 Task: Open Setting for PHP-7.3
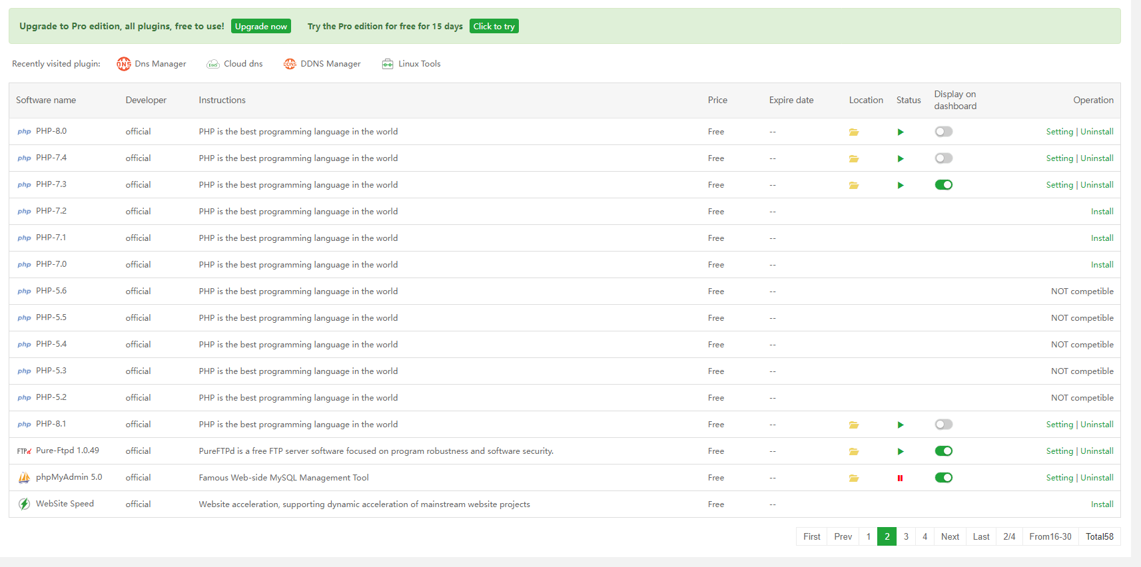[1059, 185]
